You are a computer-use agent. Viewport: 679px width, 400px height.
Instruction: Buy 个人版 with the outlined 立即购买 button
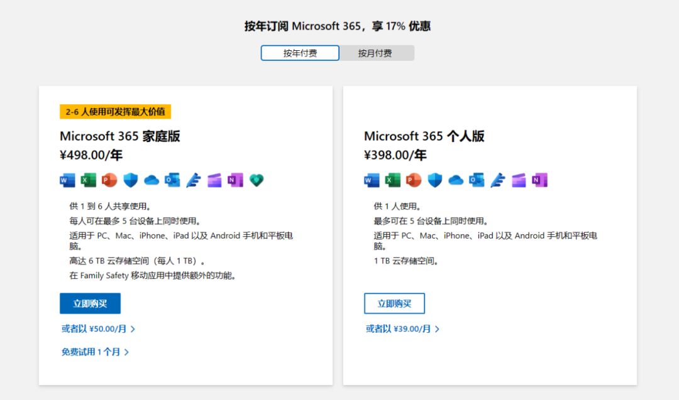point(394,303)
